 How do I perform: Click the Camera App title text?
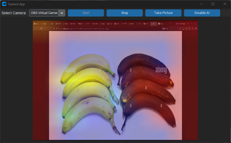click(17, 4)
